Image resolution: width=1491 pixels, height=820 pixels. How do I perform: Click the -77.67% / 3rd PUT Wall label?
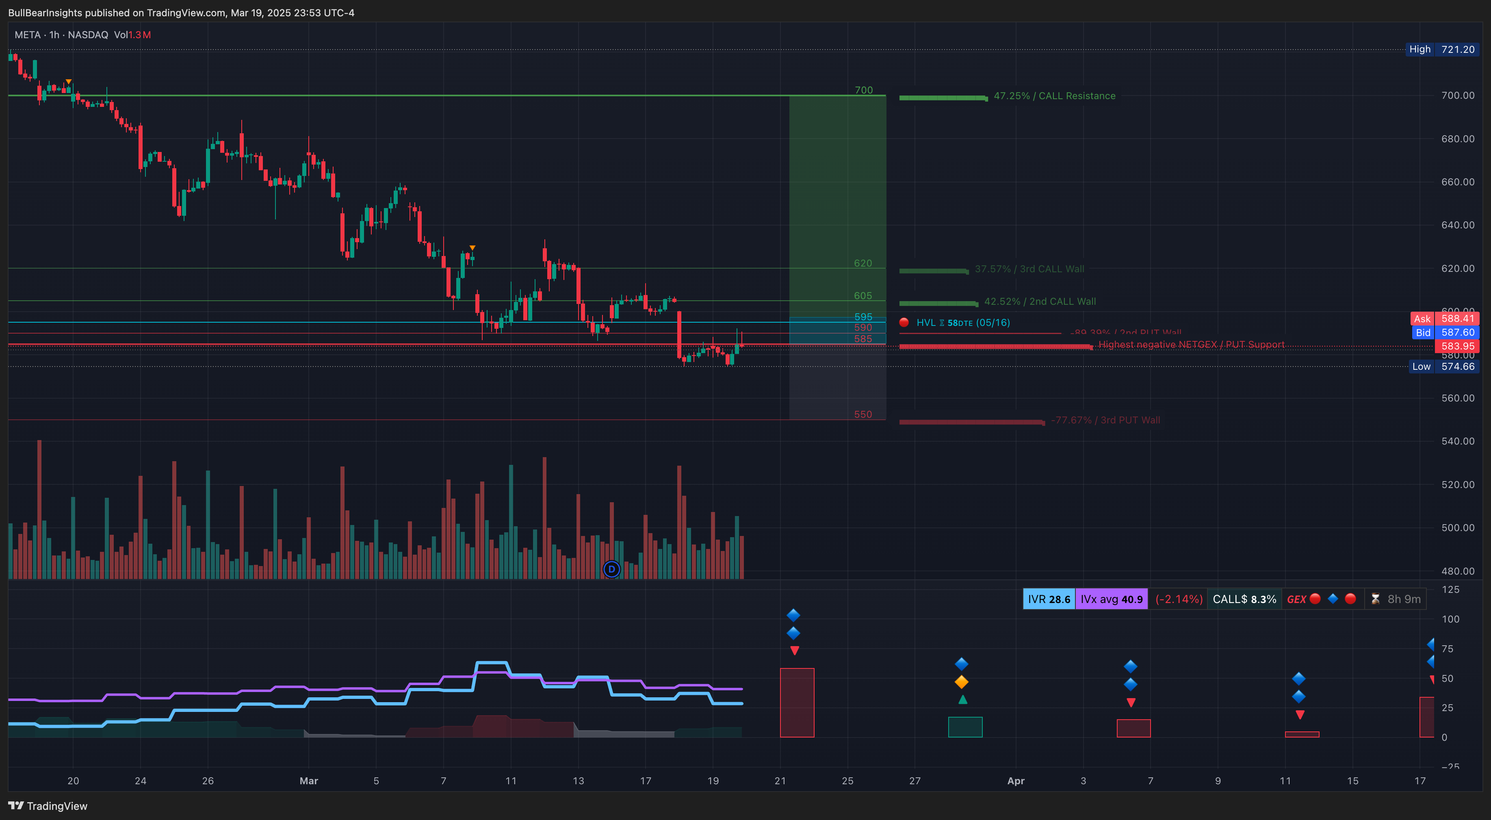[x=1105, y=420]
